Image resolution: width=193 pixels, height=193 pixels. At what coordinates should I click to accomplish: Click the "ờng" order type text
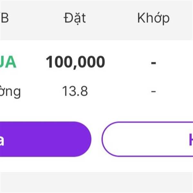[x=10, y=92]
